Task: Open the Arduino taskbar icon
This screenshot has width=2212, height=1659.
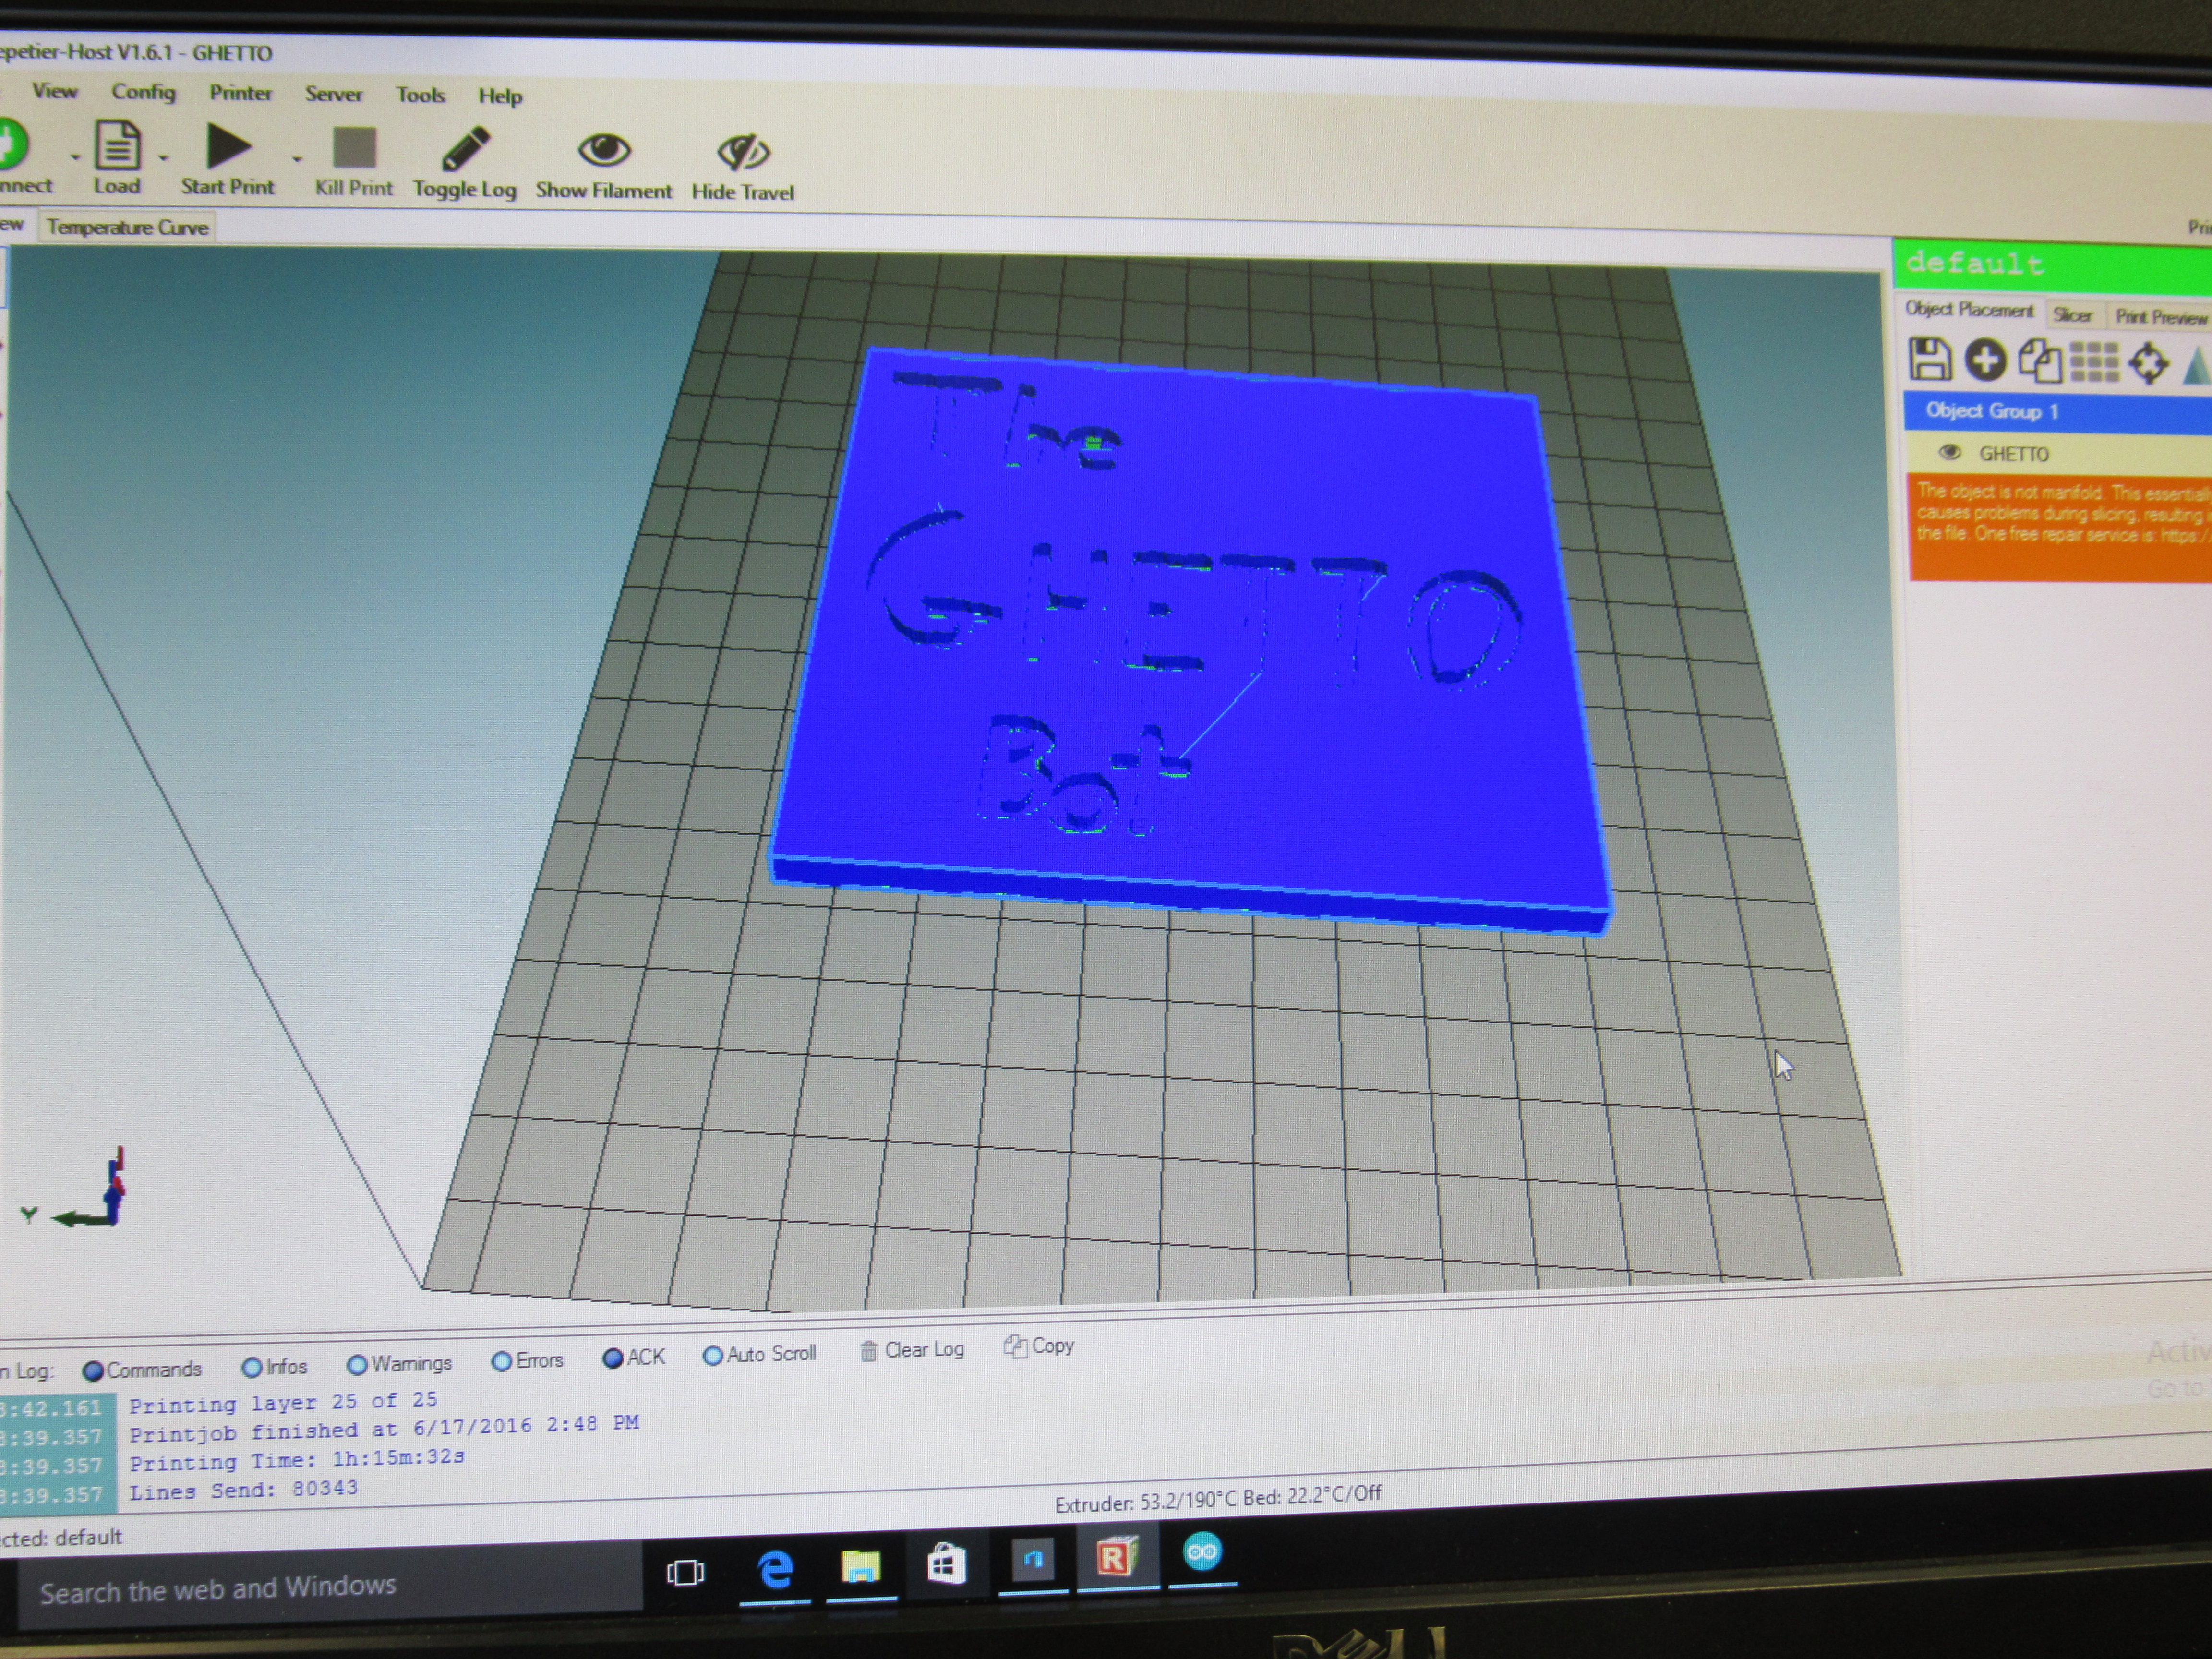Action: click(1202, 1552)
